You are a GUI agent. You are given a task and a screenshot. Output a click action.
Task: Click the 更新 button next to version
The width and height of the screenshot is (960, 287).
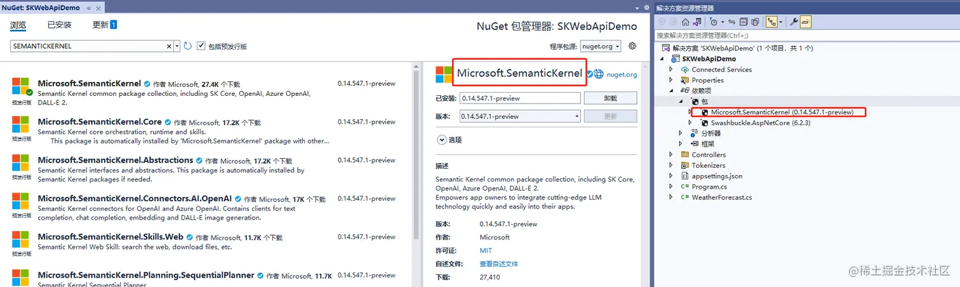[x=610, y=116]
